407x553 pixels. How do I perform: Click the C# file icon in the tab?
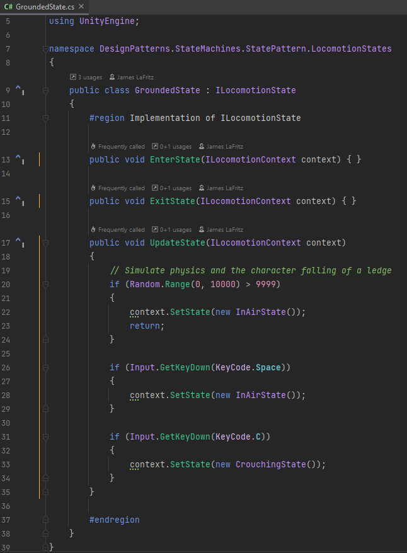tap(8, 7)
